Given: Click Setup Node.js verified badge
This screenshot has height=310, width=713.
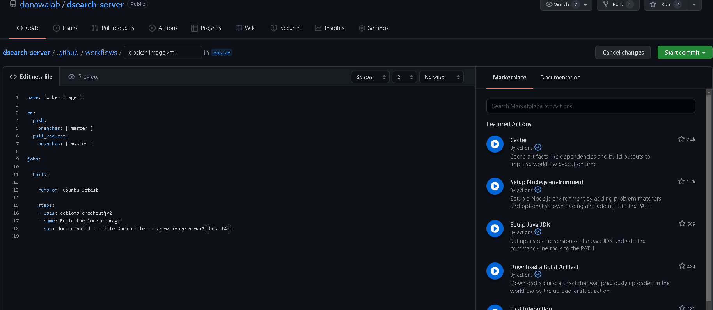Looking at the screenshot, I should tap(538, 190).
